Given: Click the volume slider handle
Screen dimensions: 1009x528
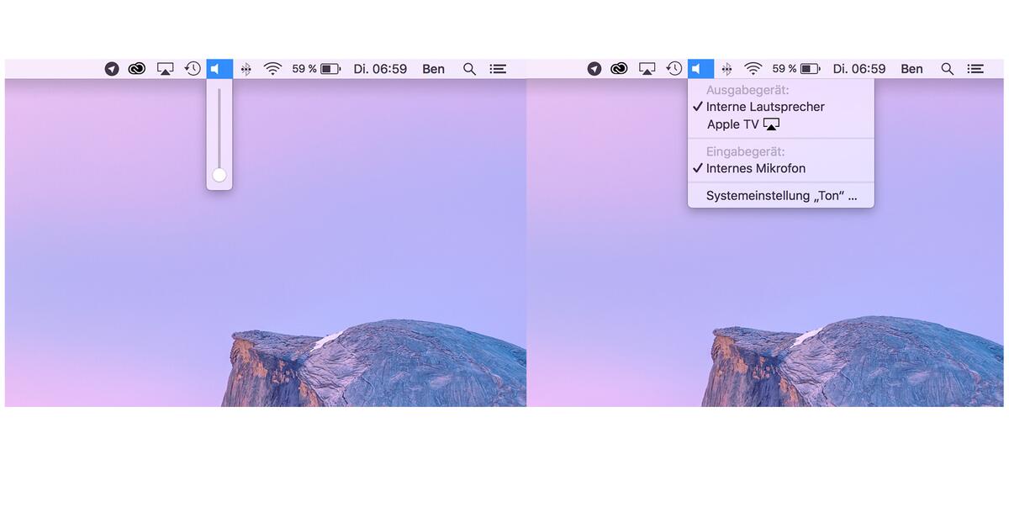Looking at the screenshot, I should pos(219,174).
